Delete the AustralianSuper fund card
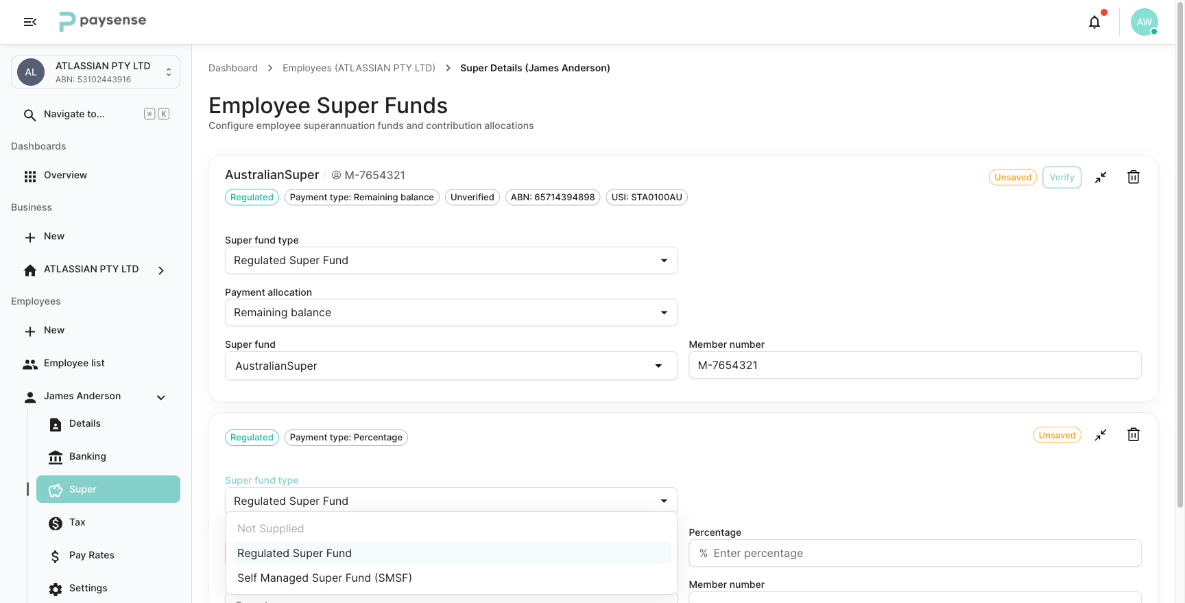1185x603 pixels. click(1134, 177)
